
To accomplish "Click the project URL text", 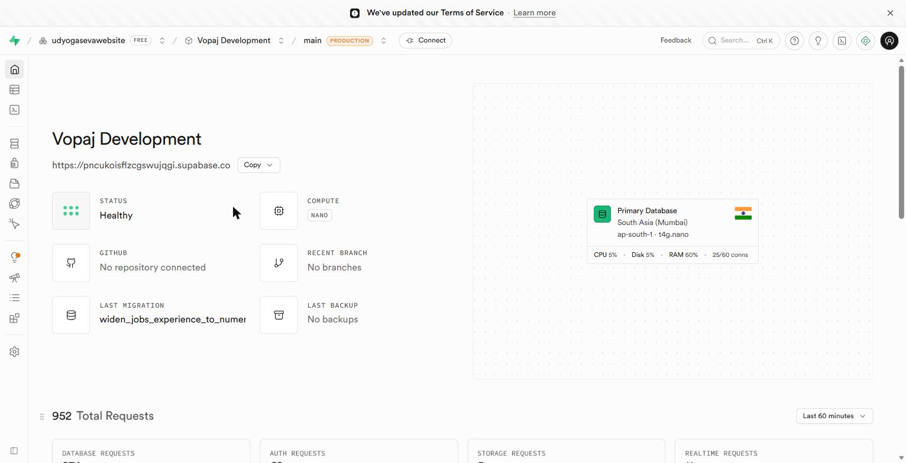I will (141, 165).
